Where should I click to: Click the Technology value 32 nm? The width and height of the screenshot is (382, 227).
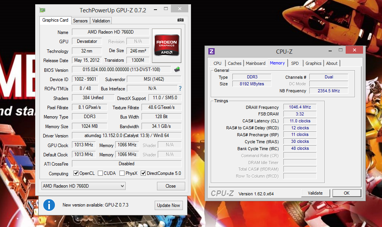coord(87,51)
